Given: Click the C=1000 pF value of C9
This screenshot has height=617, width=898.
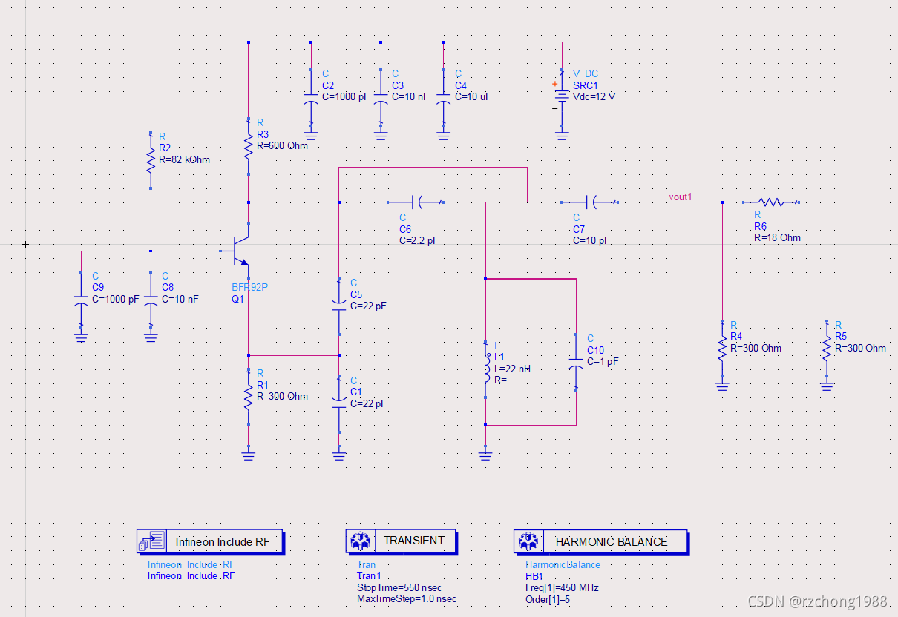Looking at the screenshot, I should [115, 299].
